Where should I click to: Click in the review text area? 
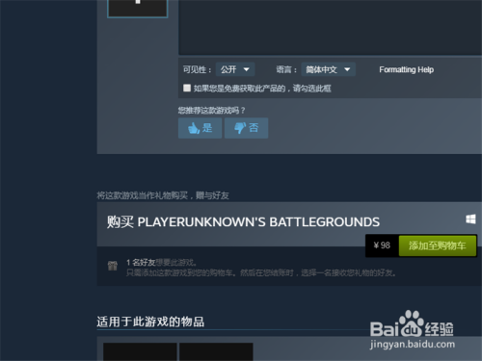click(x=330, y=27)
